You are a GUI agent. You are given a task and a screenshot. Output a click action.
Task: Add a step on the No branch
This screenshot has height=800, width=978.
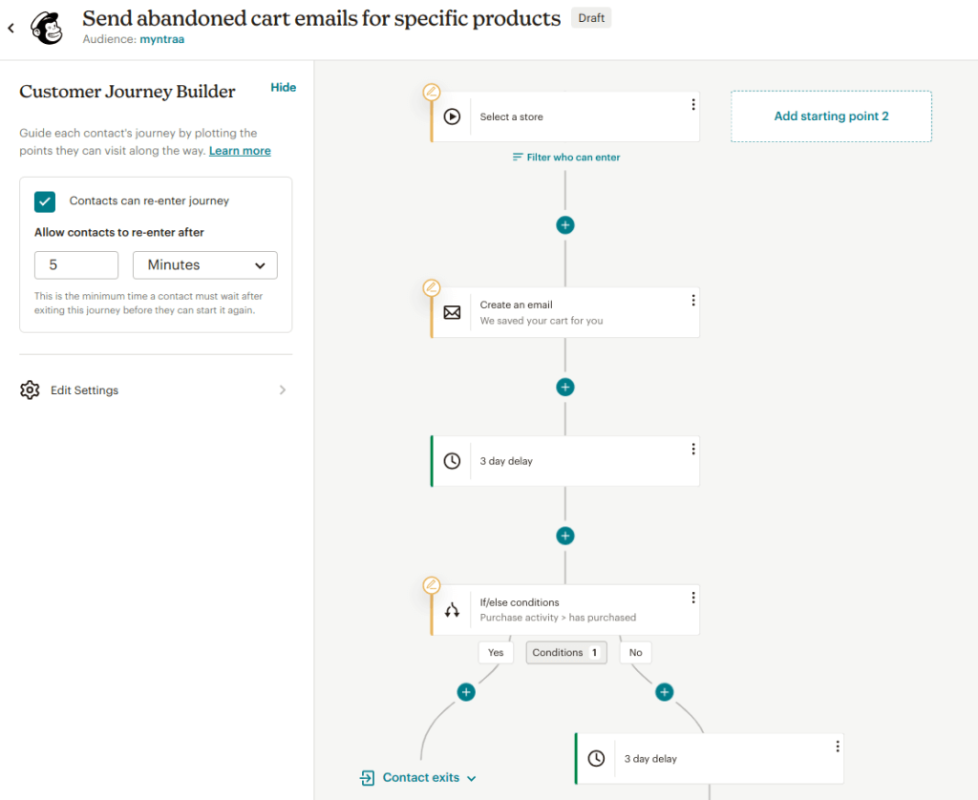pos(665,692)
